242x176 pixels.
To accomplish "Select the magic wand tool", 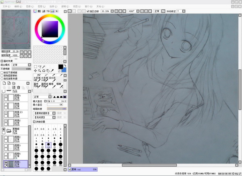I will [44, 66].
